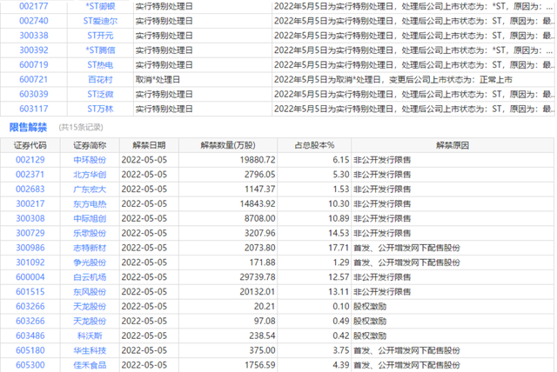Sort by 解禁数量(万股) column header
The image size is (557, 372).
coord(228,145)
